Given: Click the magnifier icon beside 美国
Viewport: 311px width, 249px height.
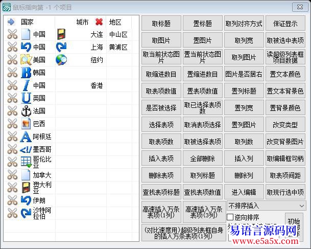Looking at the screenshot, I should coord(26,60).
